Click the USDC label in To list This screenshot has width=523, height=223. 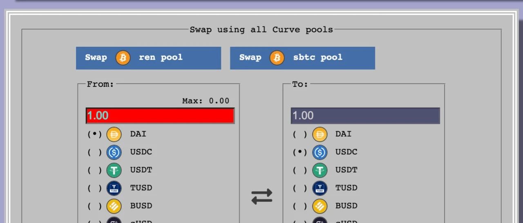346,152
